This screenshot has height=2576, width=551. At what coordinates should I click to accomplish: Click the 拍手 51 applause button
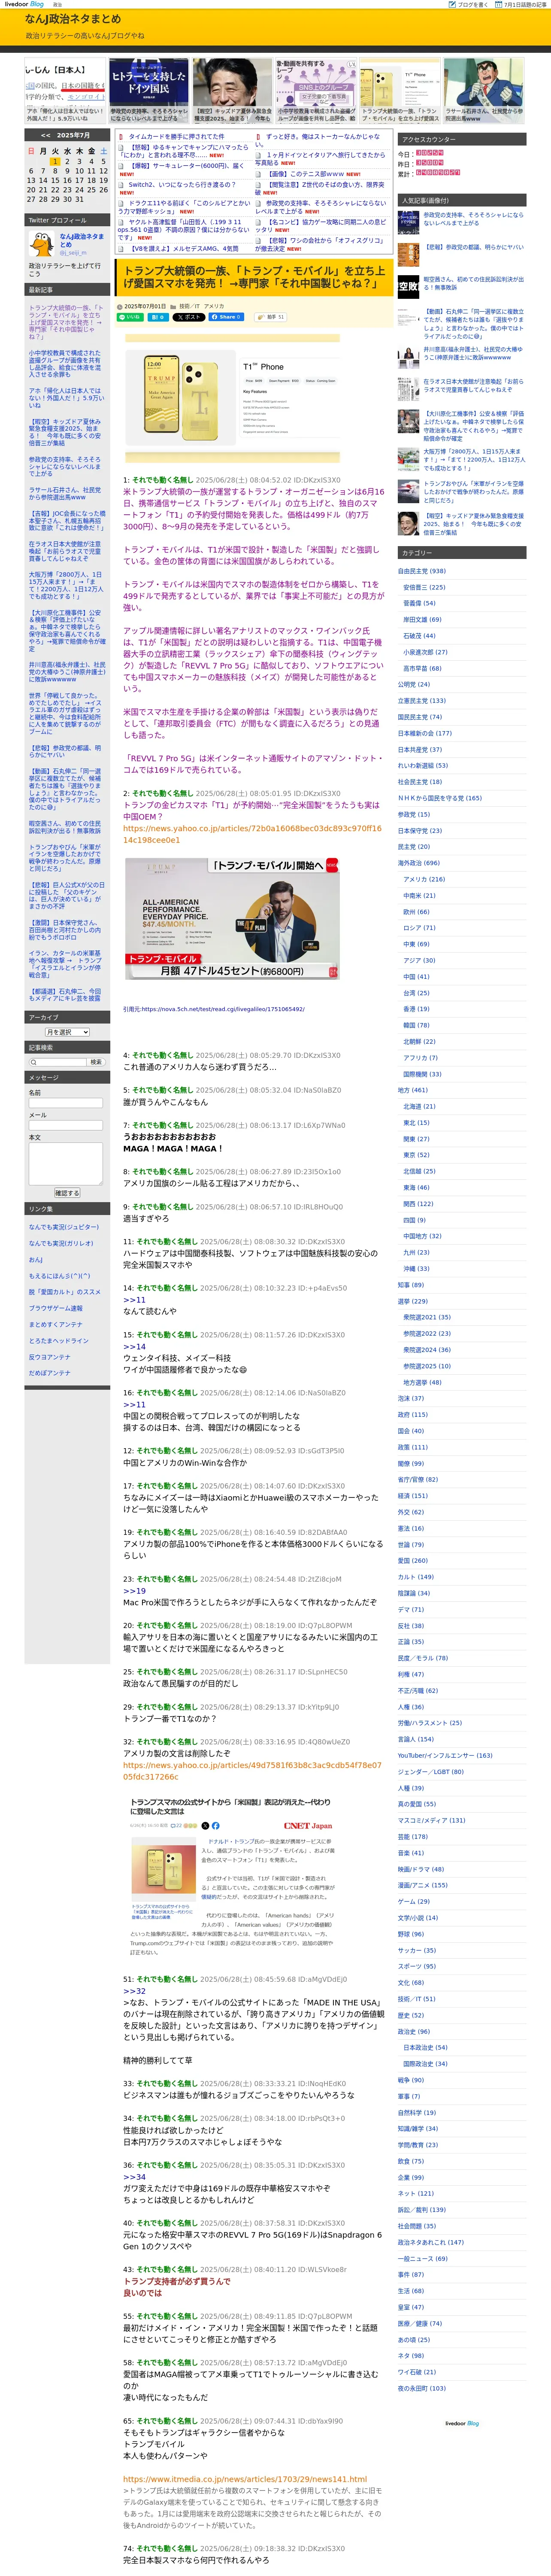click(x=270, y=317)
